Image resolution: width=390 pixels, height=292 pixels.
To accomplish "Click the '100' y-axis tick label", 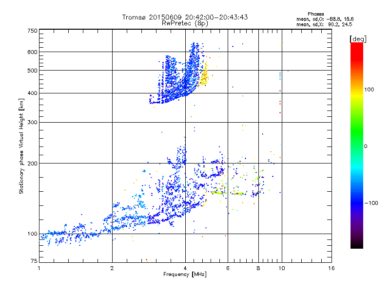I will (x=32, y=234).
